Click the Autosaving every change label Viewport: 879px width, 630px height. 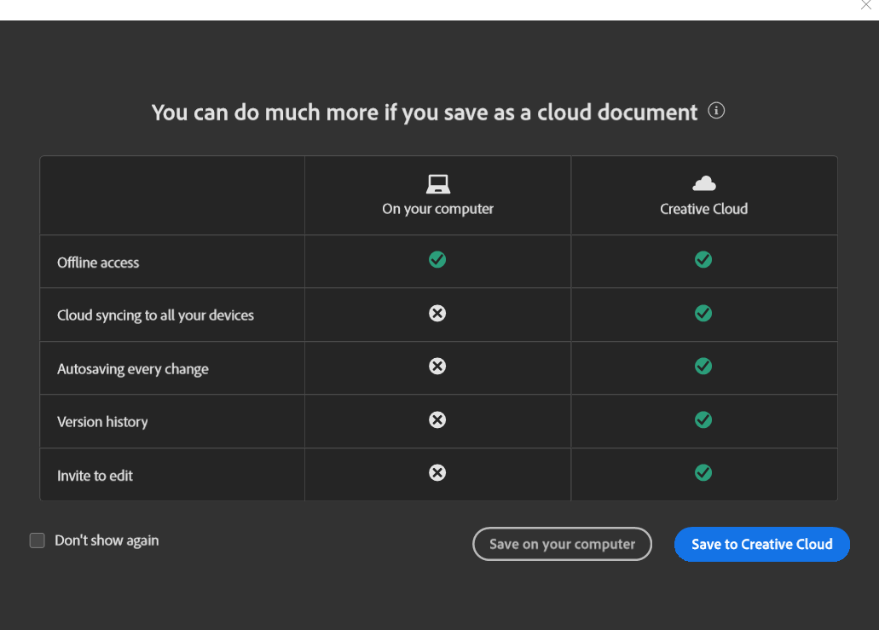tap(133, 369)
